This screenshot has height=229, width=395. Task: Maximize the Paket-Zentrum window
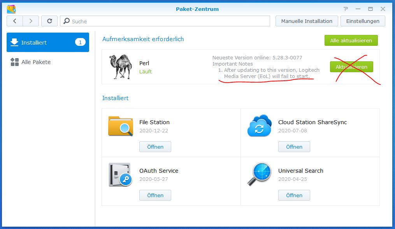pos(370,9)
